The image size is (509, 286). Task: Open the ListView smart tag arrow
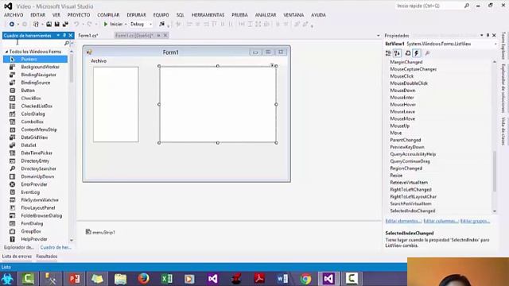click(272, 65)
